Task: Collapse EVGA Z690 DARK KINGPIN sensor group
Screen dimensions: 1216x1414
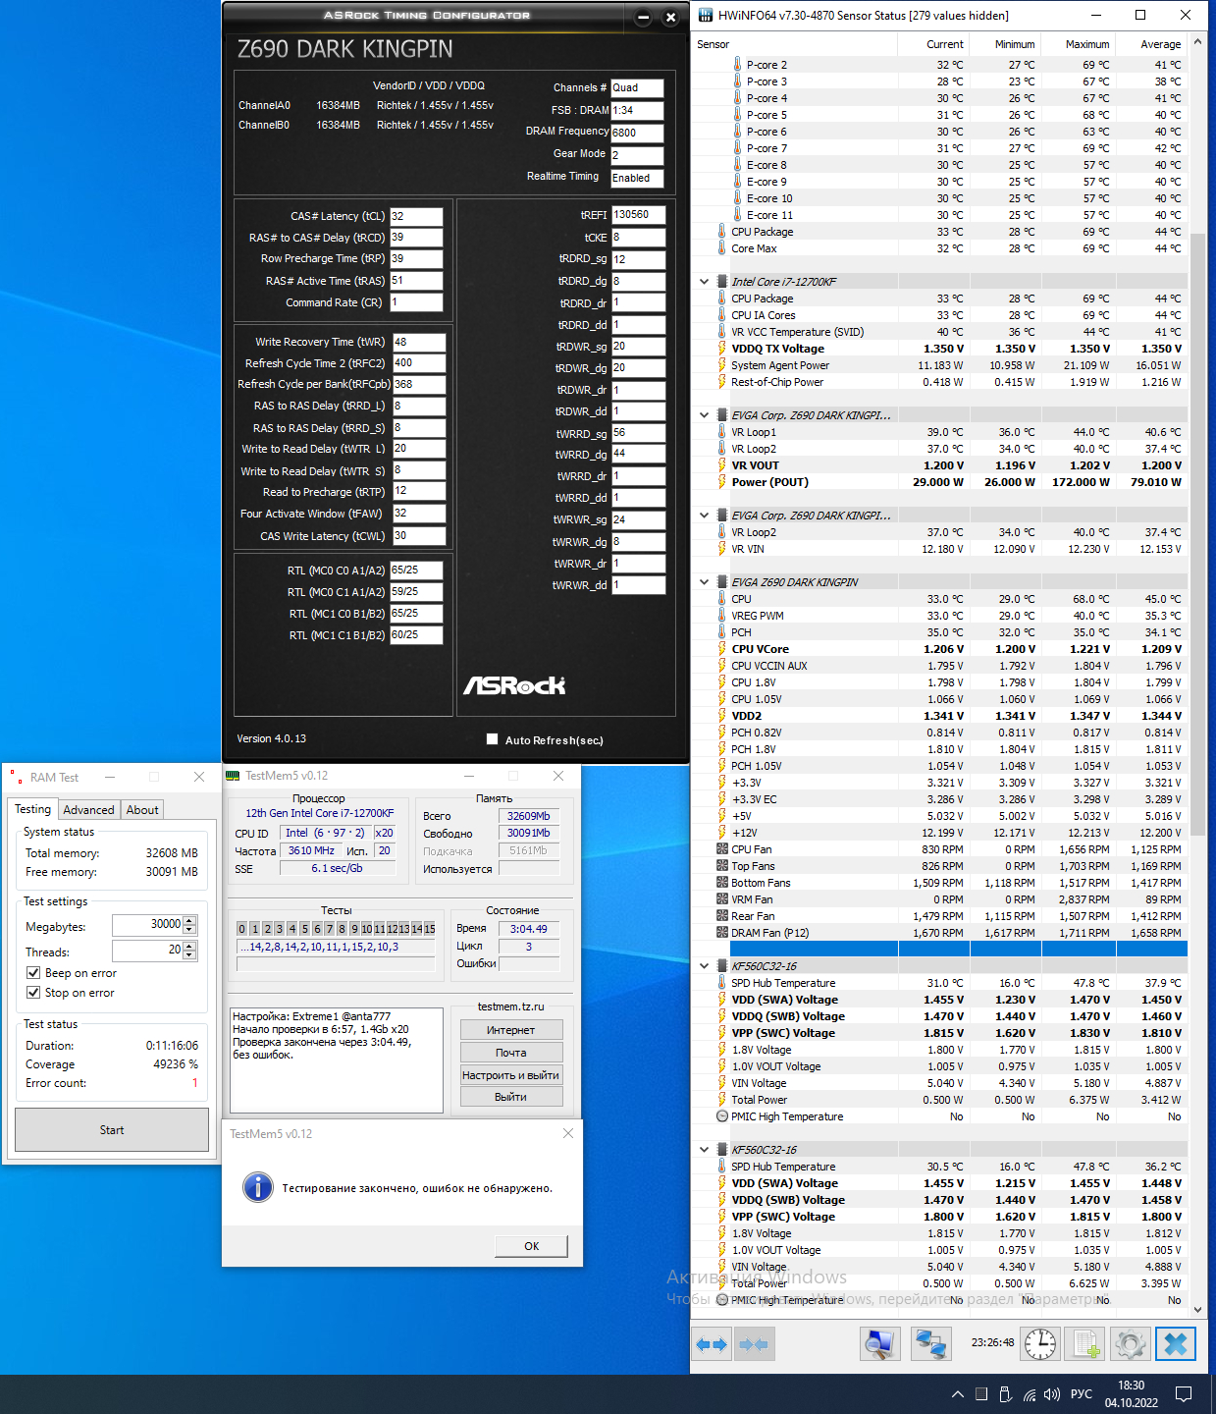Action: click(704, 582)
